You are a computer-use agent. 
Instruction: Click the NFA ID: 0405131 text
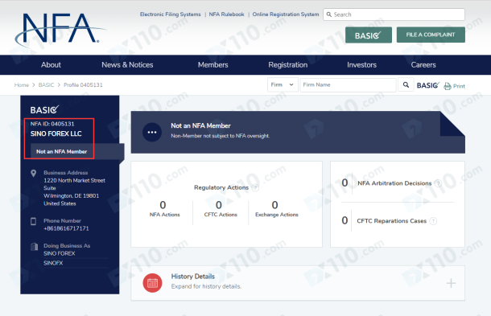52,124
